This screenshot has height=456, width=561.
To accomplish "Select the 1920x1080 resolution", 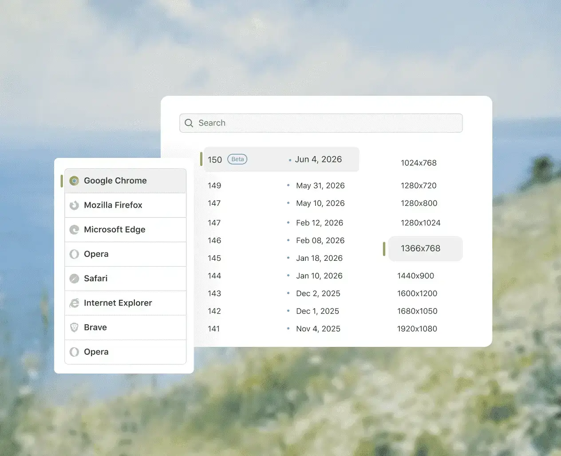I will [x=417, y=329].
